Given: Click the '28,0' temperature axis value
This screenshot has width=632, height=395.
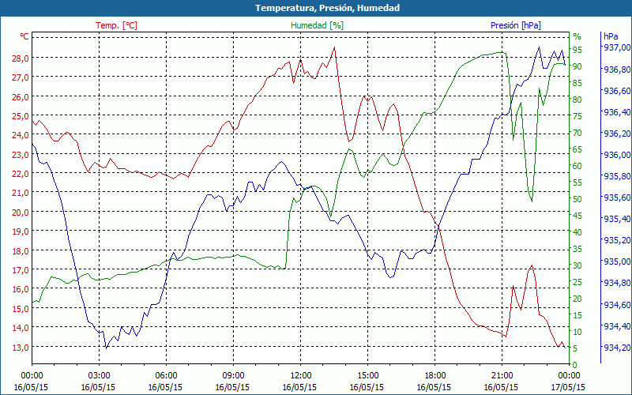Looking at the screenshot, I should (21, 58).
